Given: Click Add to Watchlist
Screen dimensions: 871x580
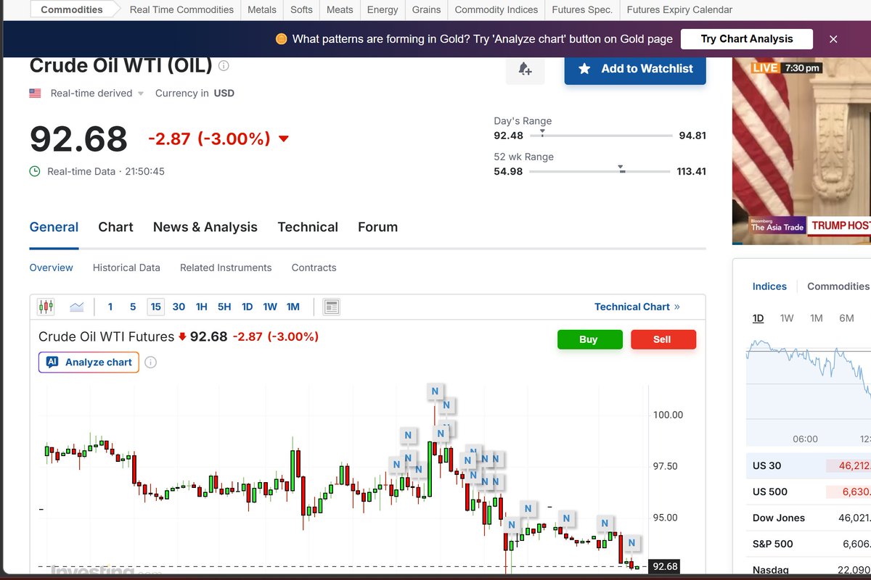Looking at the screenshot, I should pos(635,69).
